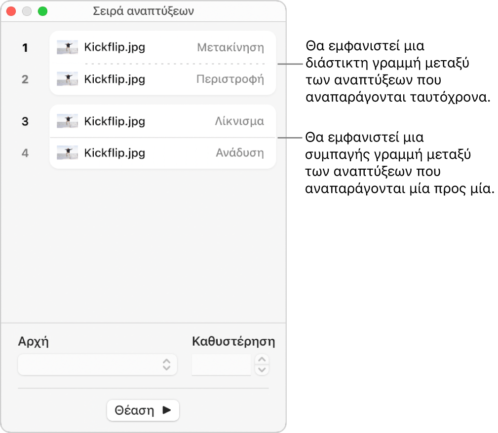Image resolution: width=498 pixels, height=433 pixels.
Task: Close the Σειρά αναπτύξεων window
Action: [11, 11]
